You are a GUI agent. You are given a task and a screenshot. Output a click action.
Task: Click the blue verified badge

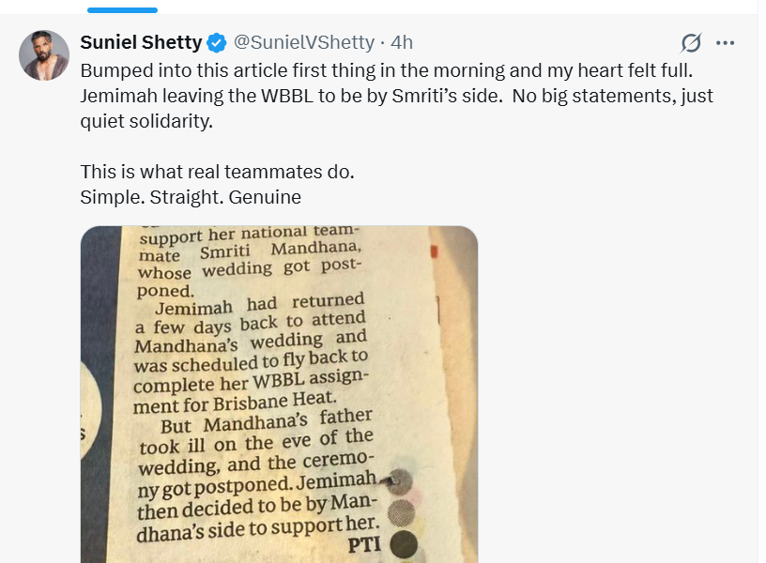tap(216, 42)
